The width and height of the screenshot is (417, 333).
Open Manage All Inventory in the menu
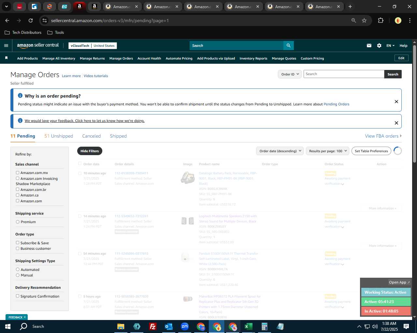(x=59, y=58)
